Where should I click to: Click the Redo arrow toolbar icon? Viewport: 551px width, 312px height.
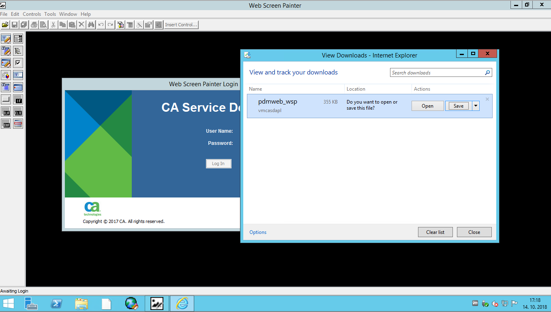[110, 25]
